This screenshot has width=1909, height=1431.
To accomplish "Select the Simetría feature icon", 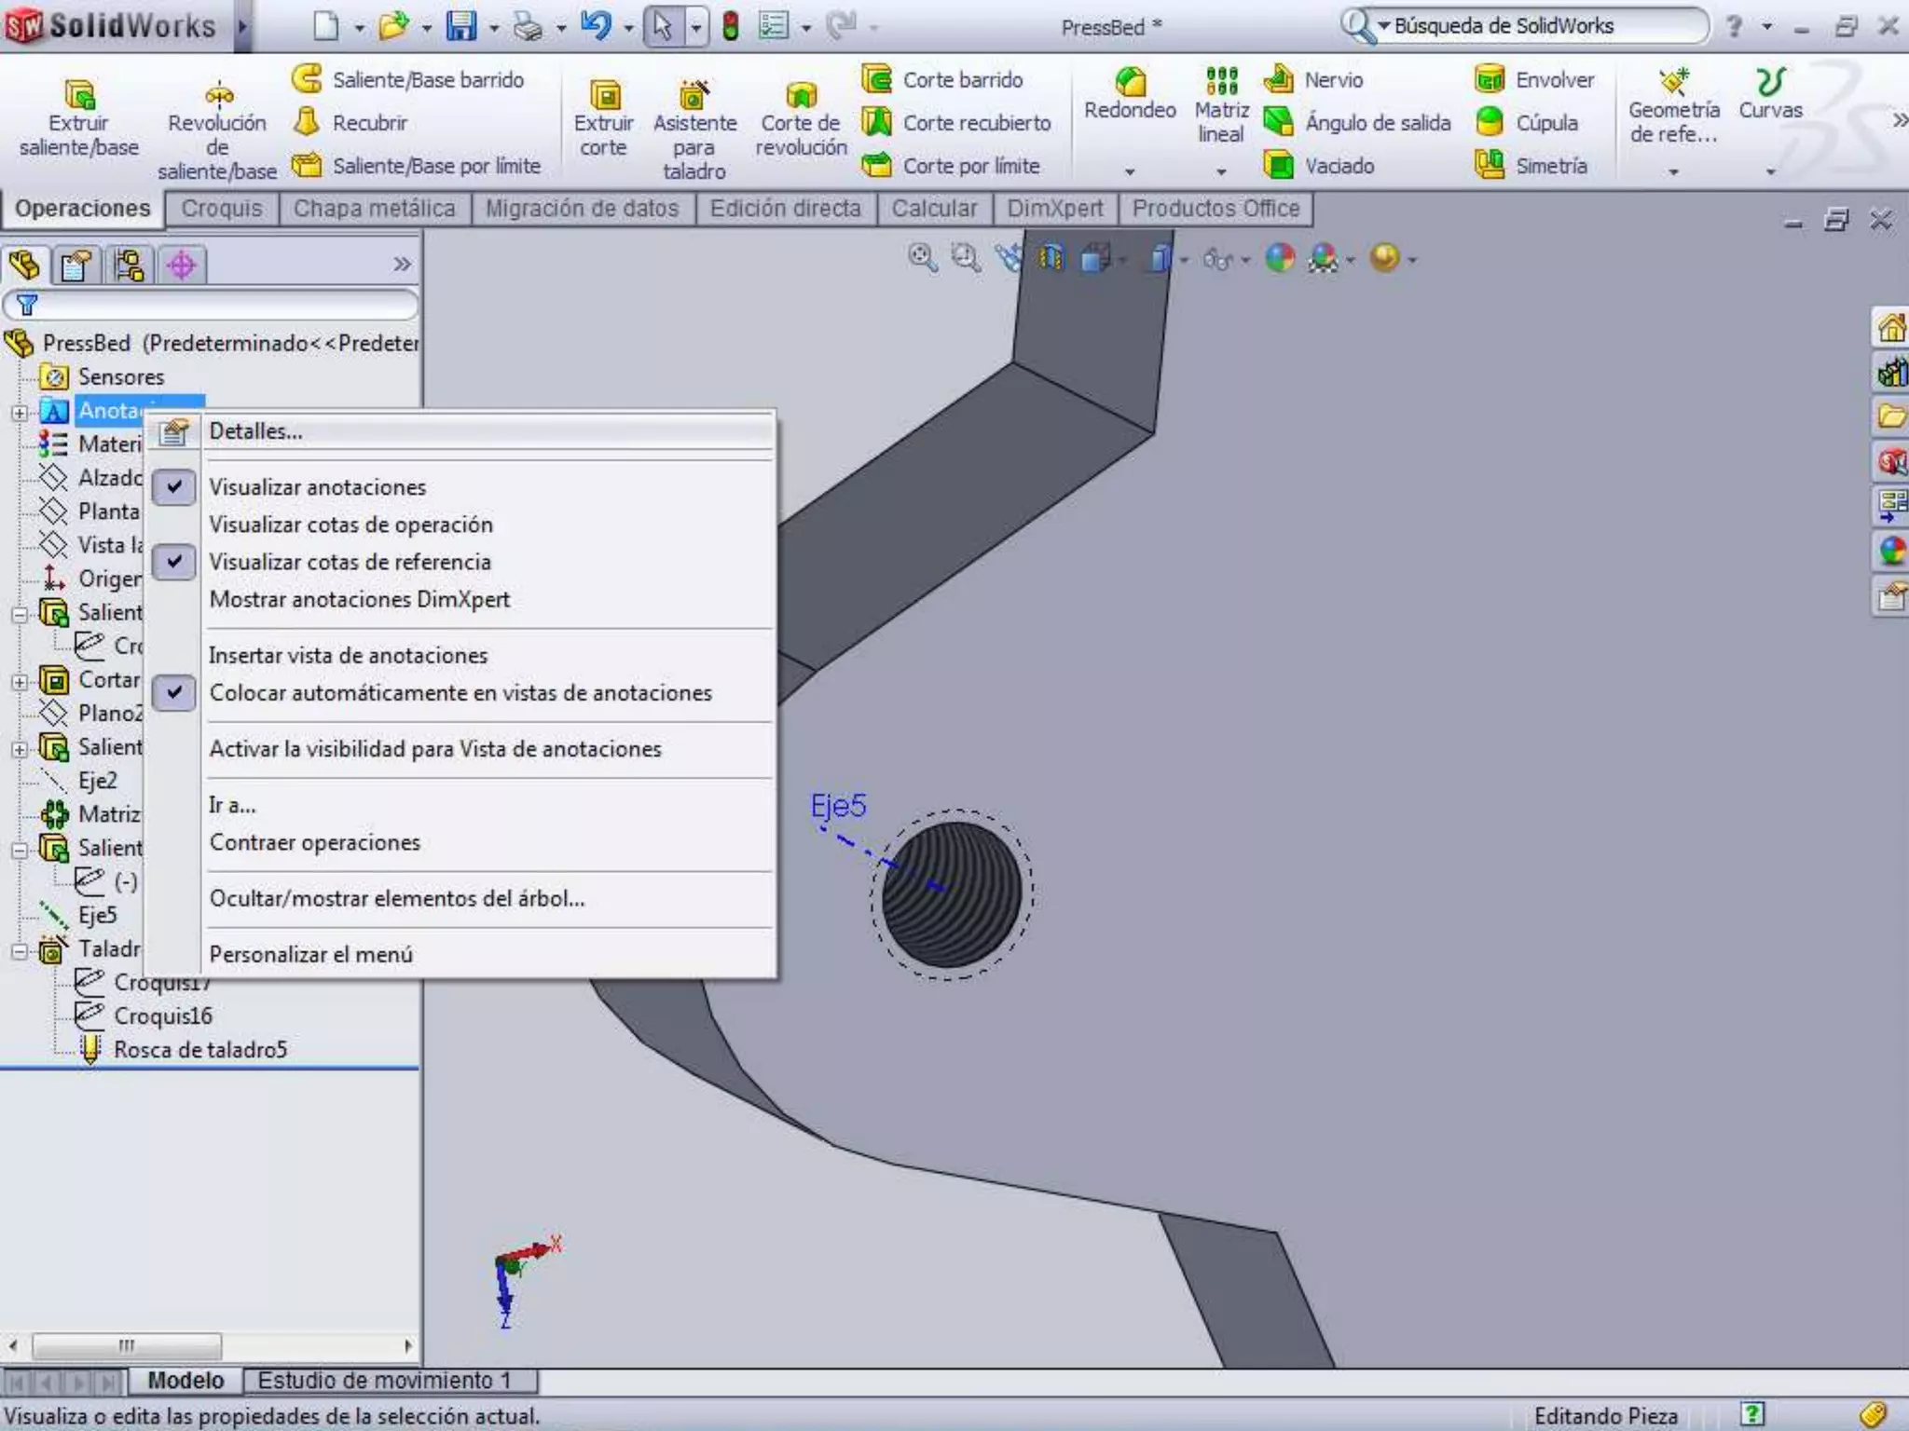I will 1490,166.
